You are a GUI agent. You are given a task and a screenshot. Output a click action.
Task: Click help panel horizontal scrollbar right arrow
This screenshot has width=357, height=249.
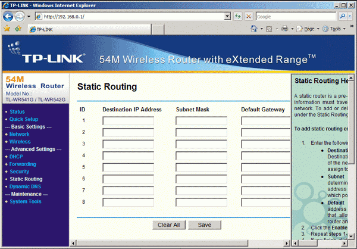(x=345, y=243)
